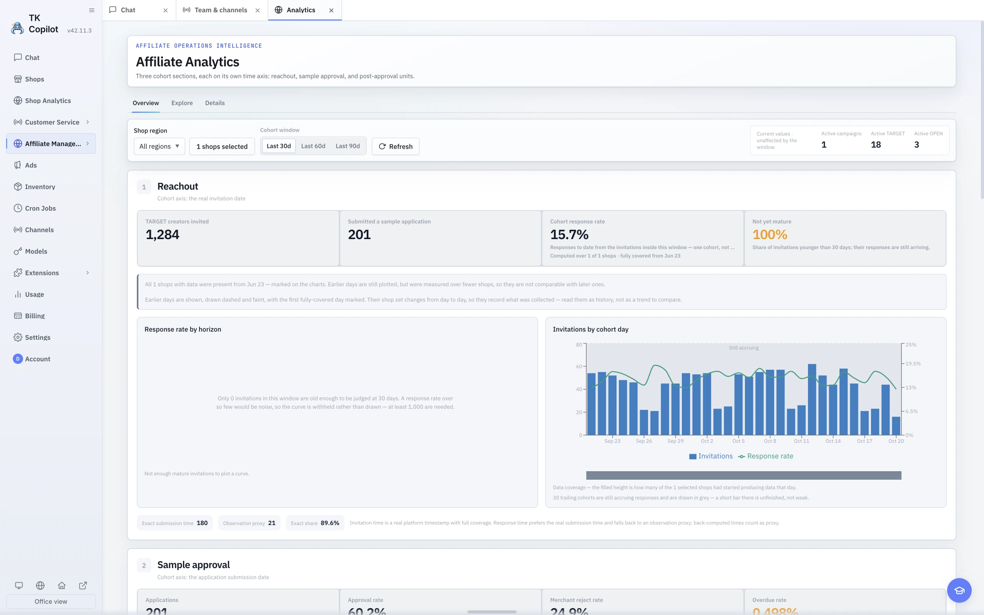This screenshot has width=984, height=615.
Task: Click the vertical page scrollbar
Action: pyautogui.click(x=982, y=110)
